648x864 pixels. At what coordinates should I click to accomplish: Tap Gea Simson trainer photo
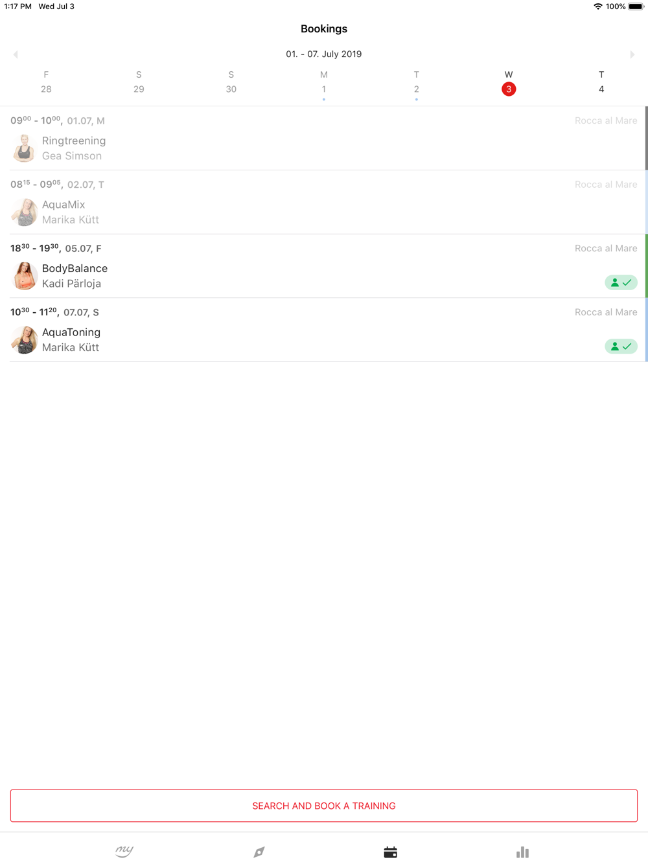click(25, 148)
